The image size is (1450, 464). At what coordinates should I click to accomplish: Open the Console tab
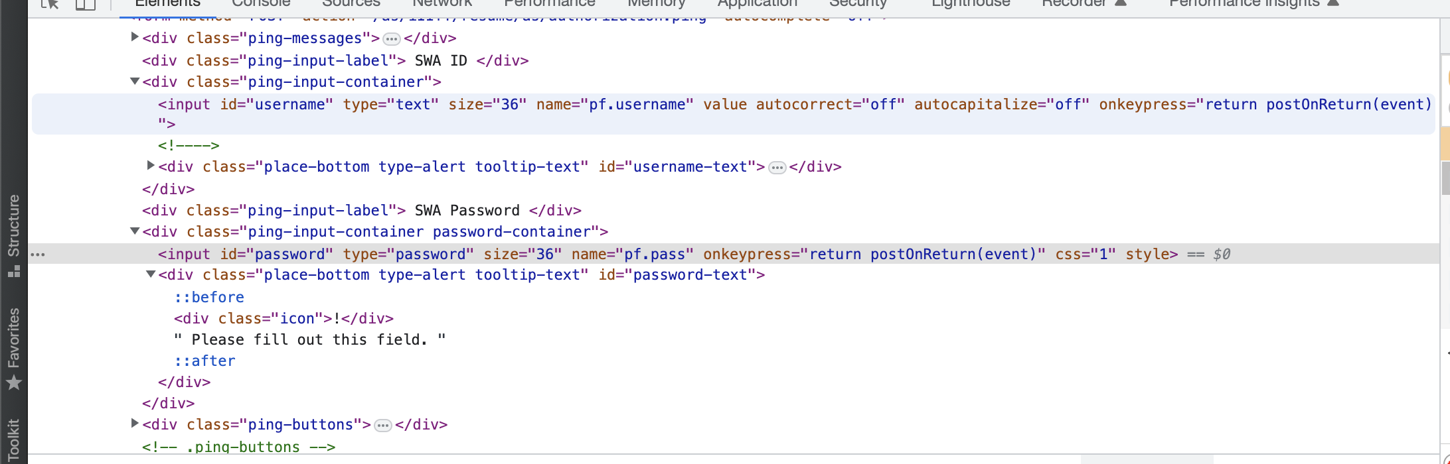261,3
